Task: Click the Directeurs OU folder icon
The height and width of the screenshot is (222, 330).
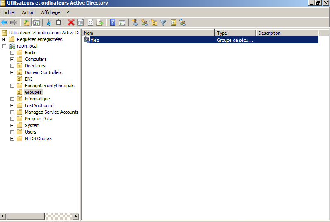Action: click(19, 66)
